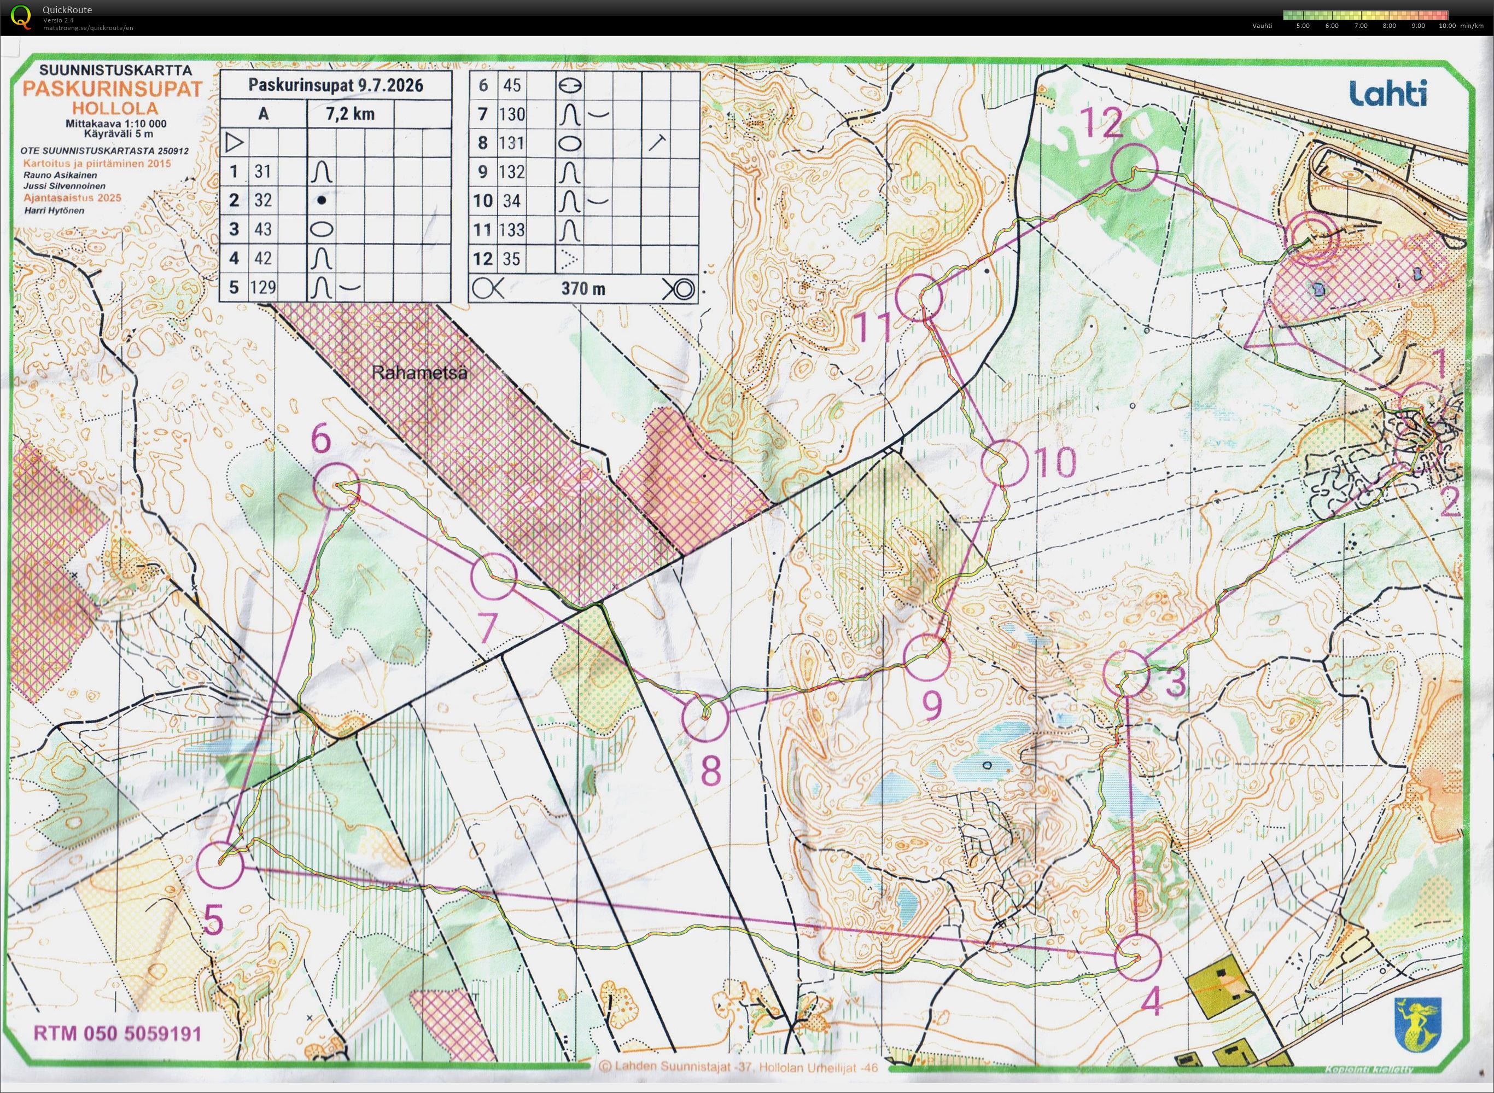Click the Harri Hytönen credit text
The height and width of the screenshot is (1093, 1494).
[54, 211]
